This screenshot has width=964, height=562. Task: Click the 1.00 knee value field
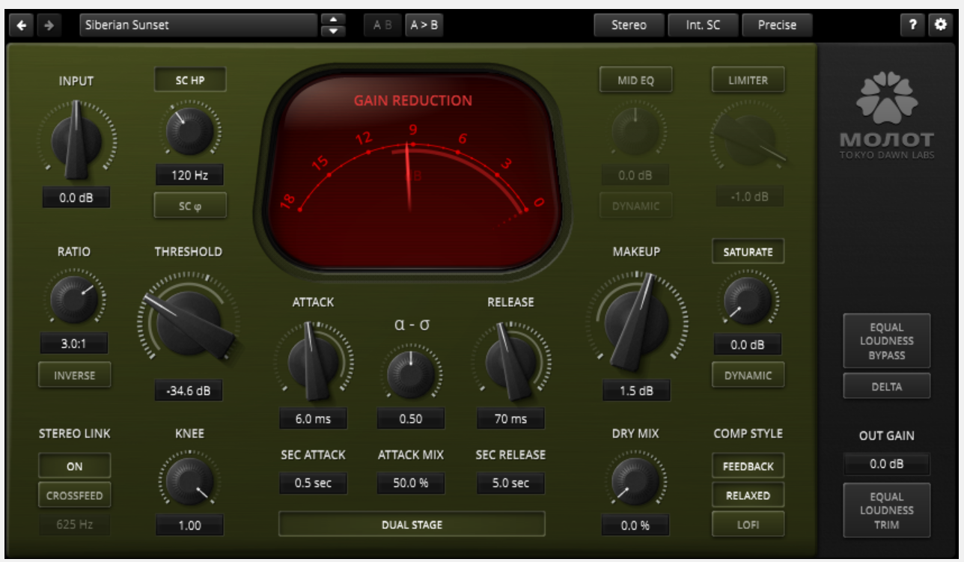[x=189, y=525]
